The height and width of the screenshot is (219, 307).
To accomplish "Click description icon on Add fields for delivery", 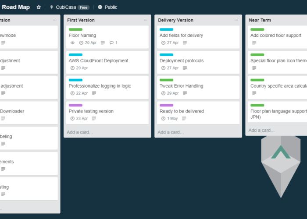I will point(185,42).
